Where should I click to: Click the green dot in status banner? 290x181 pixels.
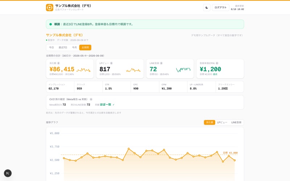[50, 24]
